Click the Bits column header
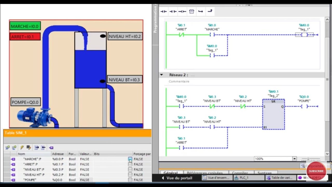The width and height of the screenshot is (332, 187). pos(113,154)
